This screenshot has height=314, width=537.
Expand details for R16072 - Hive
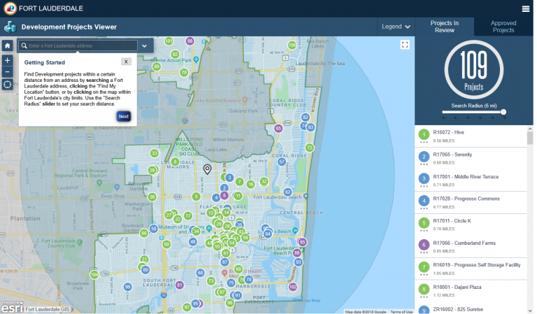pyautogui.click(x=424, y=141)
